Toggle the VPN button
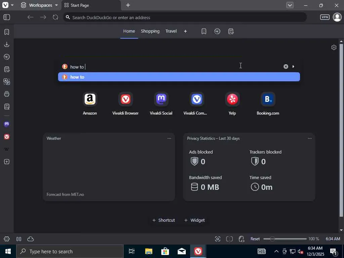 pos(325,17)
